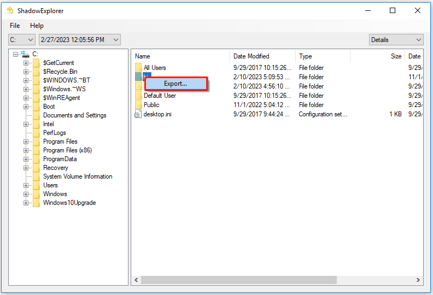Select the Public folder icon in list

pyautogui.click(x=138, y=105)
